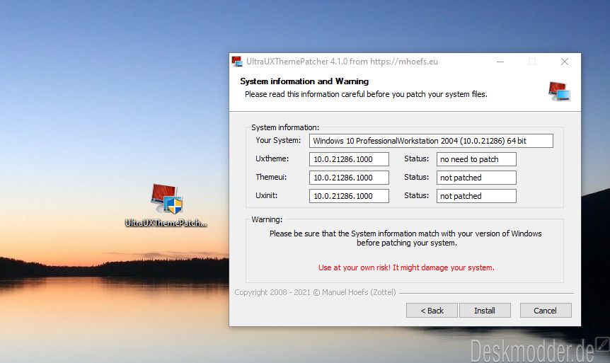This screenshot has height=363, width=610.
Task: Go back with the < Back button
Action: coord(432,311)
